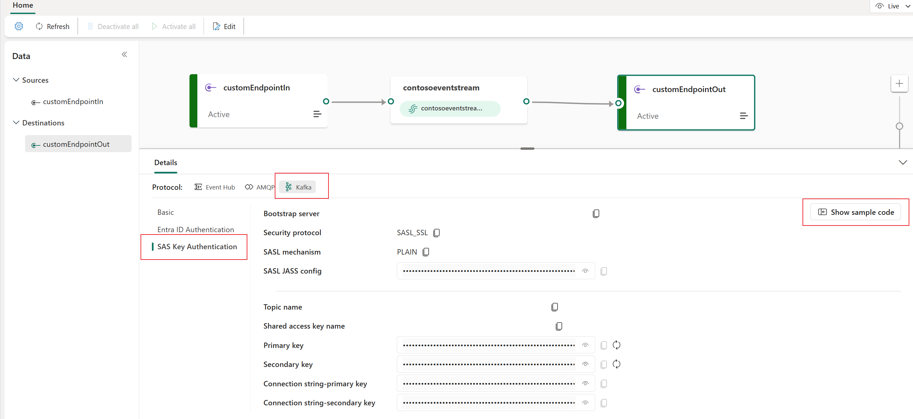Screen dimensions: 913x419
Task: Expand the Details panel chevron
Action: click(903, 162)
